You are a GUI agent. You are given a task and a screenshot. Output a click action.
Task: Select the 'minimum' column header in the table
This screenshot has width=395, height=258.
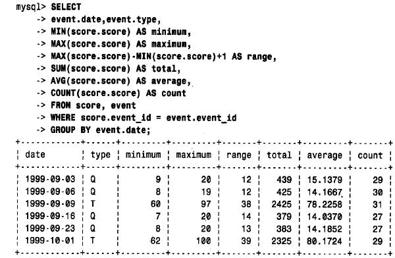pos(144,155)
